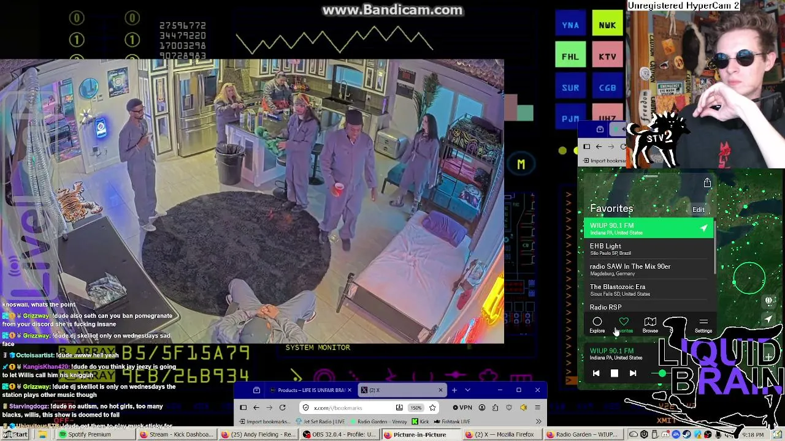
Task: Click the balloon icon on the map
Action: coord(769,301)
